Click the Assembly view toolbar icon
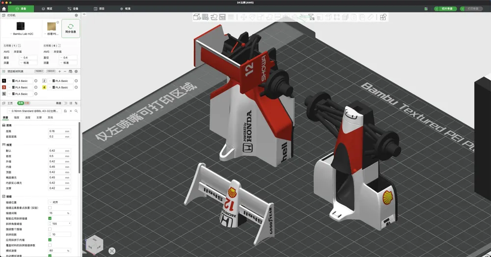The height and width of the screenshot is (257, 491). 383,17
